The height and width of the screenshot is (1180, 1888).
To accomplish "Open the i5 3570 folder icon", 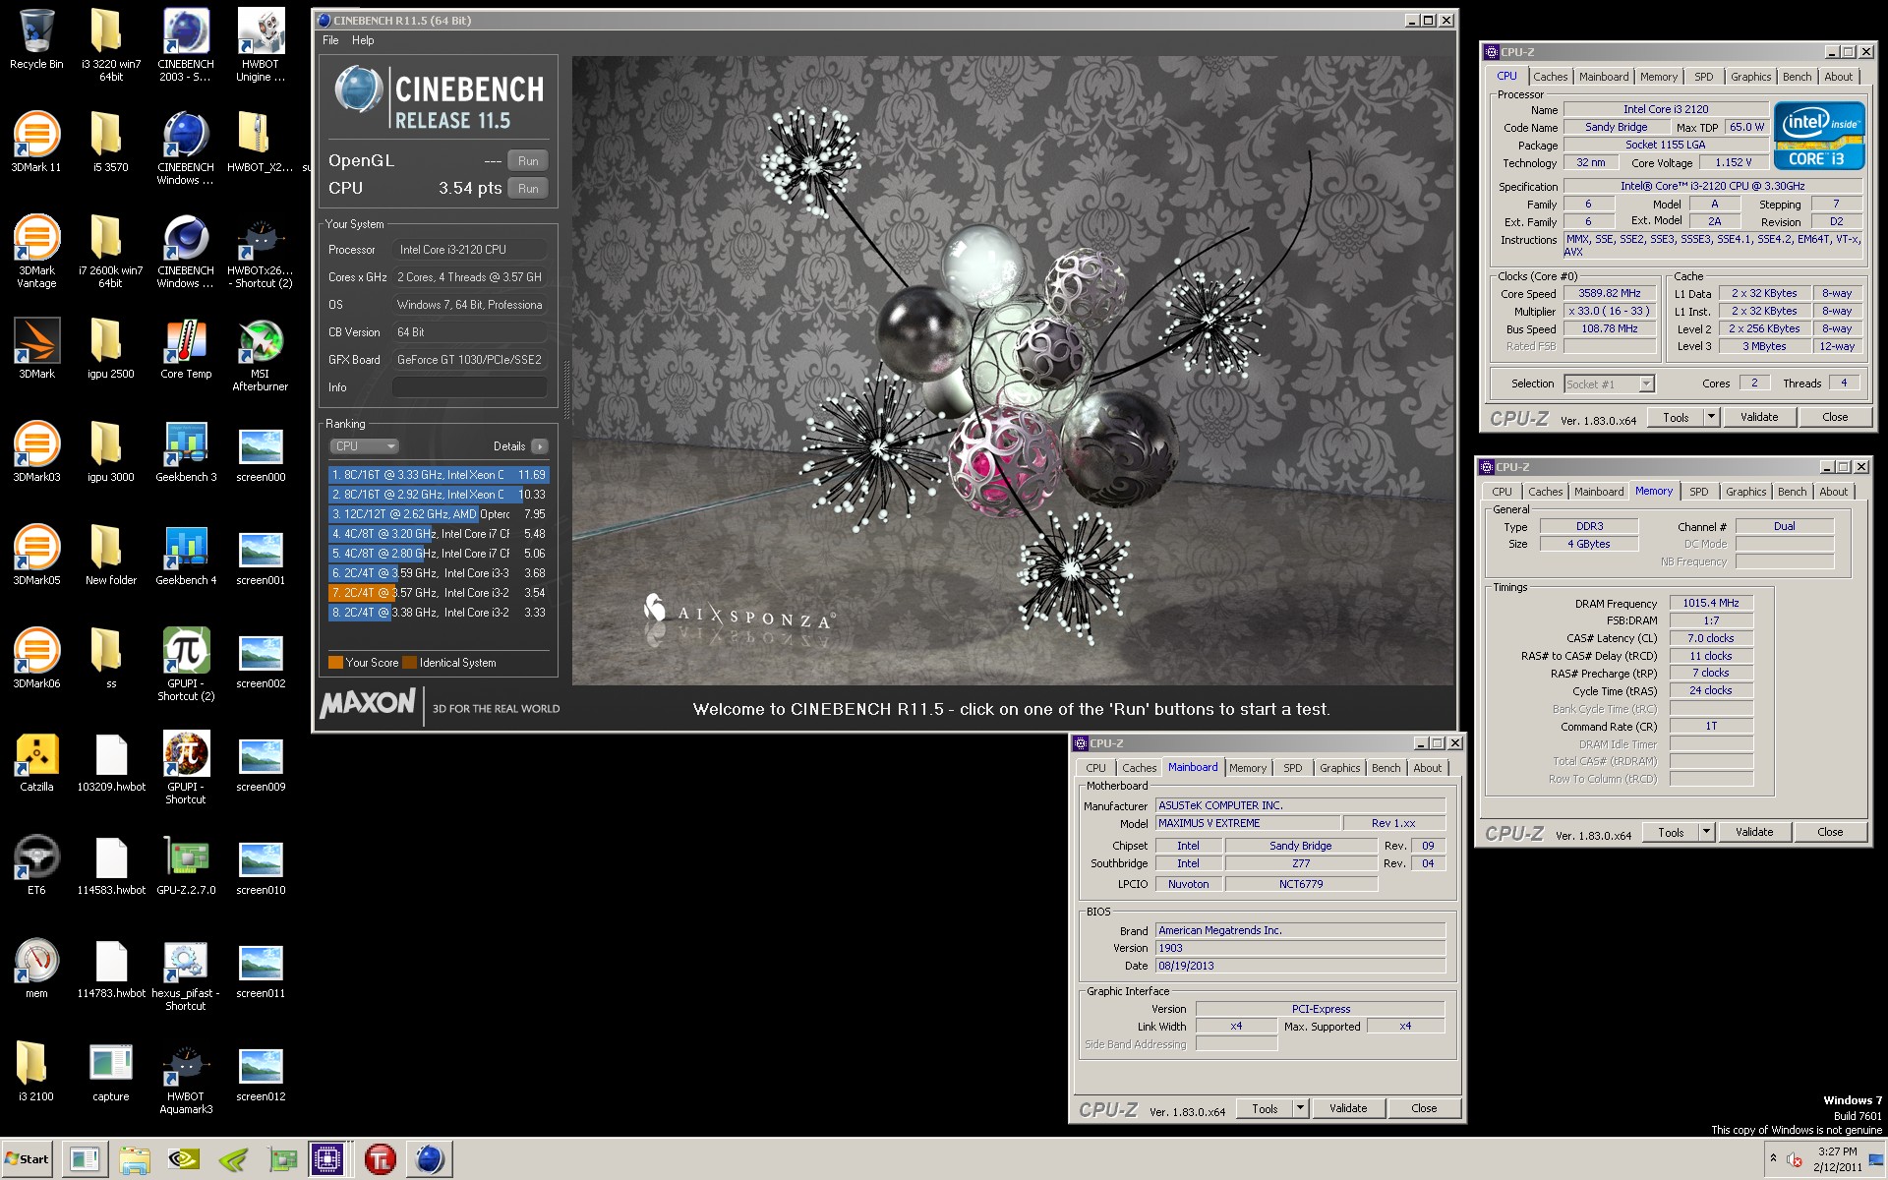I will [x=110, y=143].
